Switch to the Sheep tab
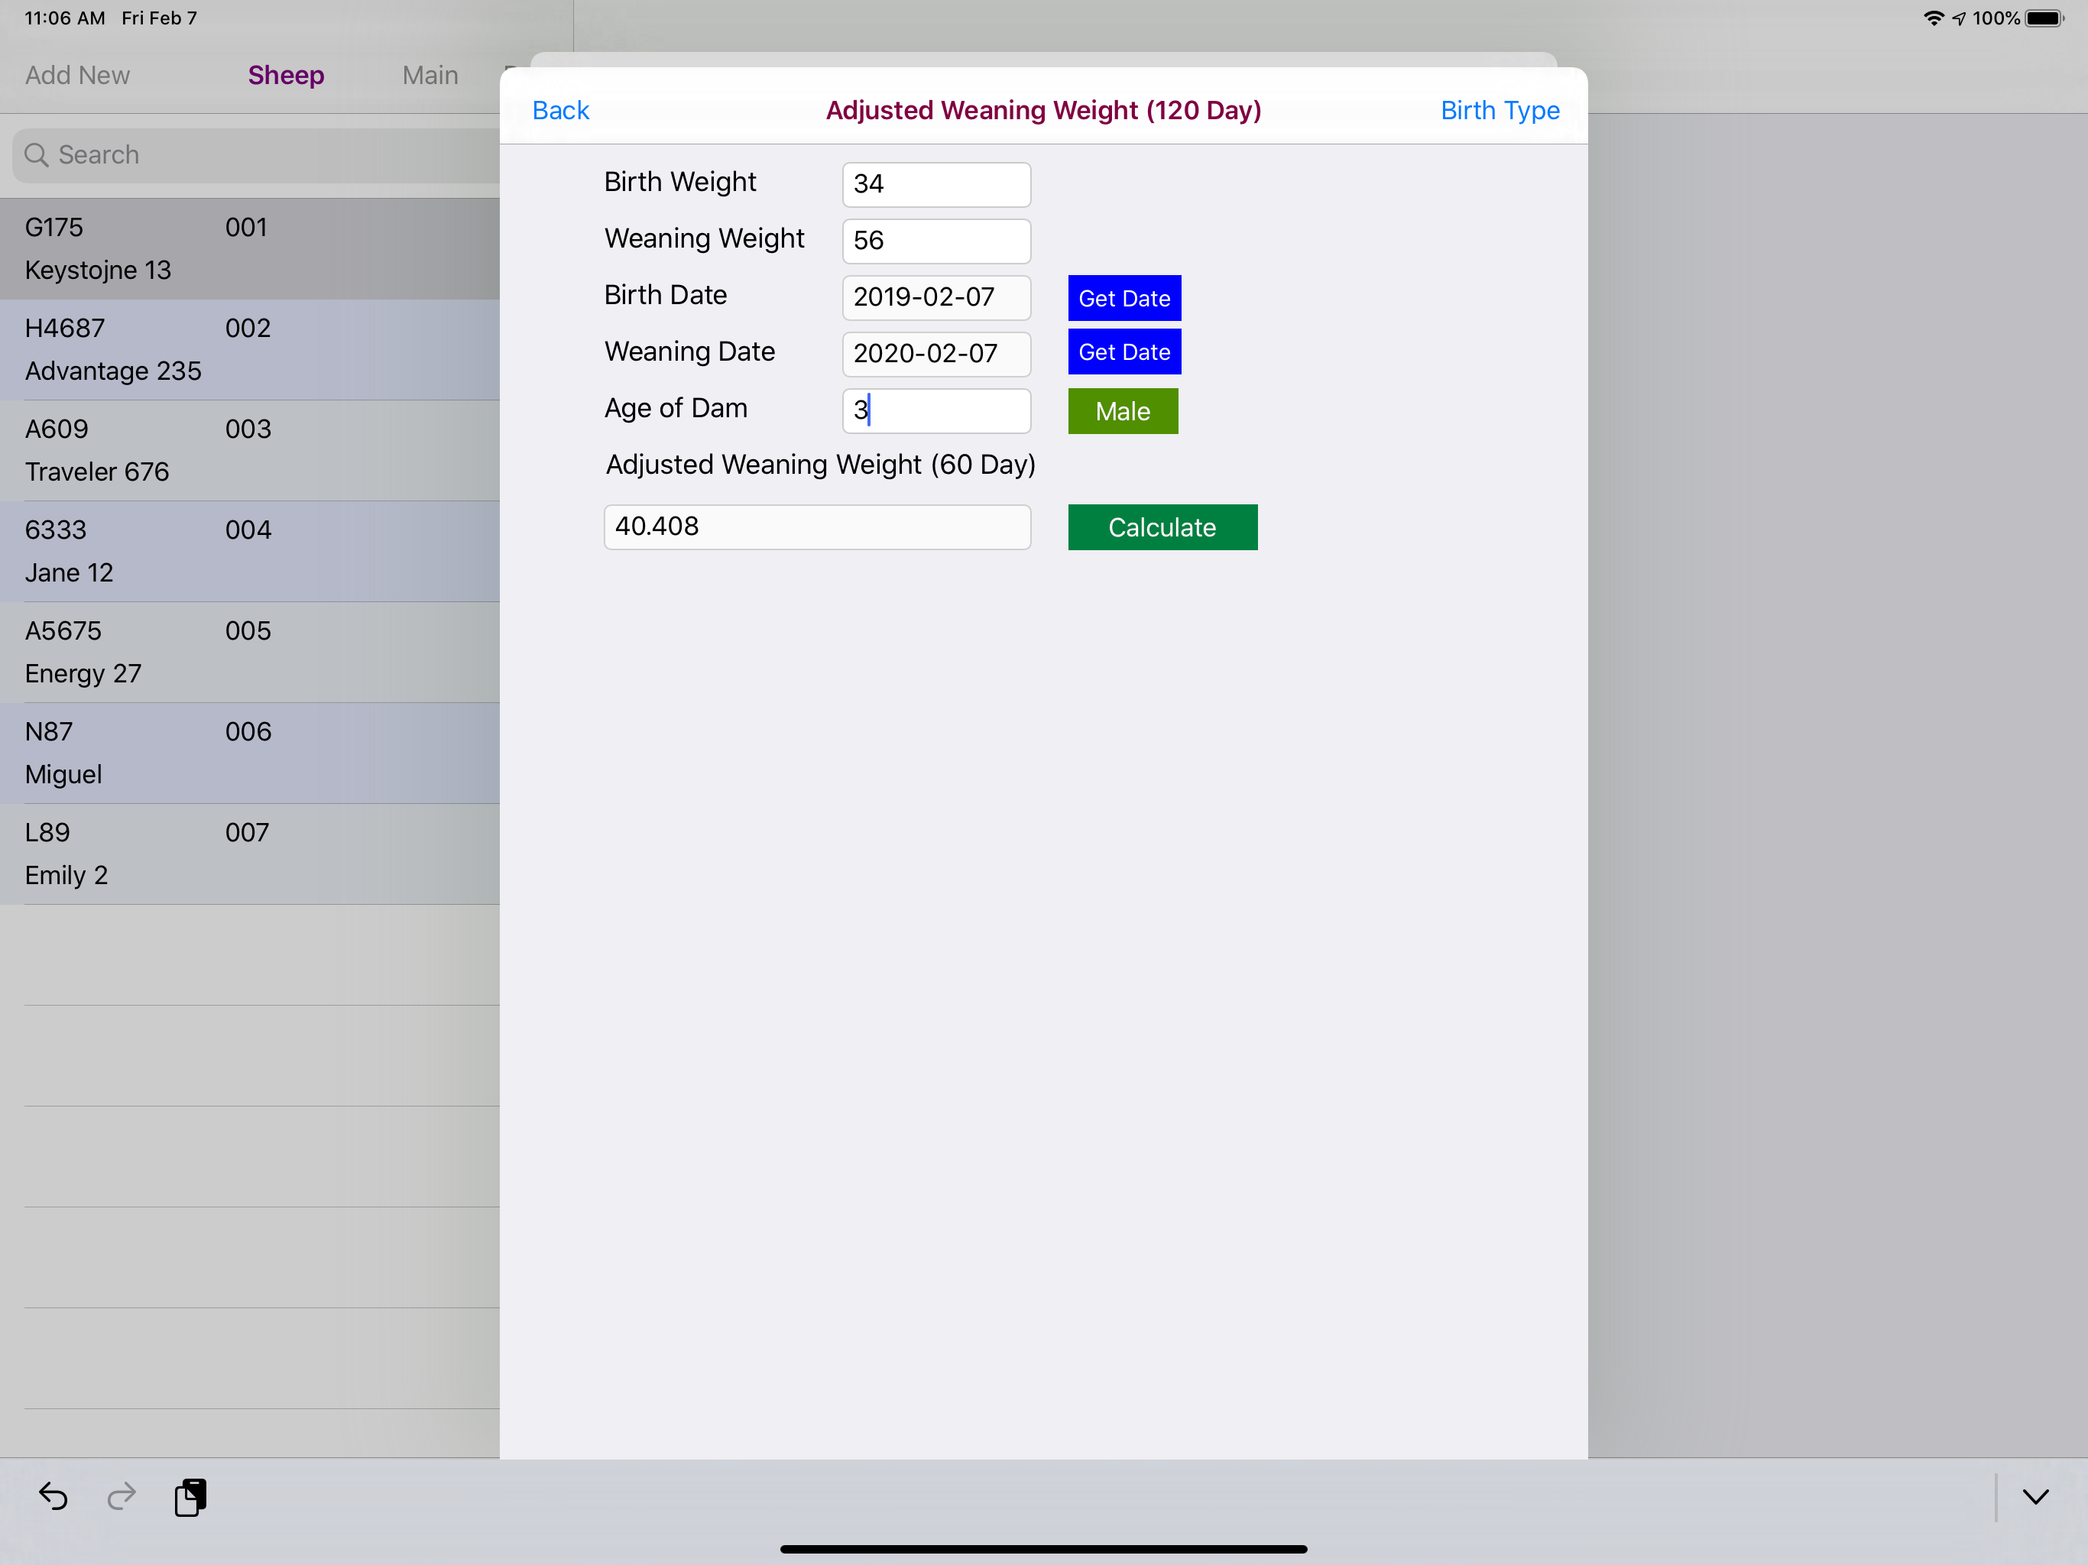Viewport: 2088px width, 1565px height. 286,75
